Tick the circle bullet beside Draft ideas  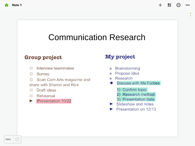coord(31,90)
